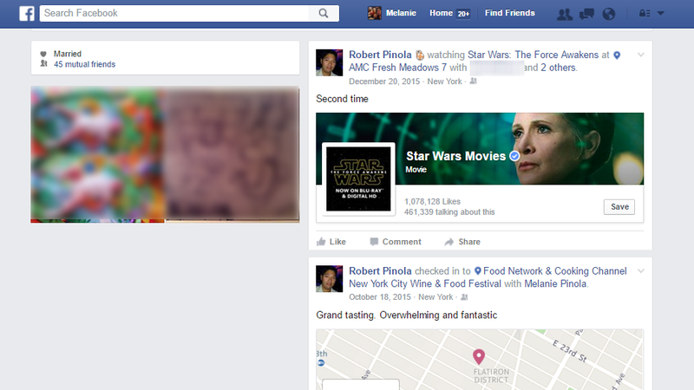Click the map pin in Flatiron District
Screen dimensions: 694x390
[x=479, y=356]
